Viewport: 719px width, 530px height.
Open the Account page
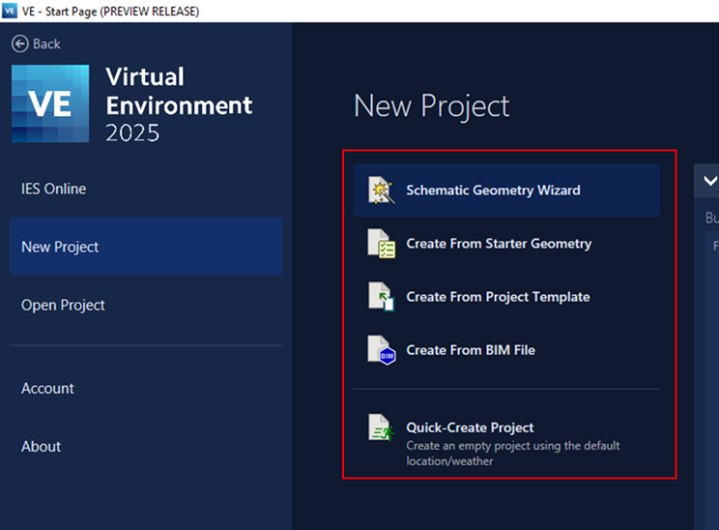pyautogui.click(x=47, y=388)
